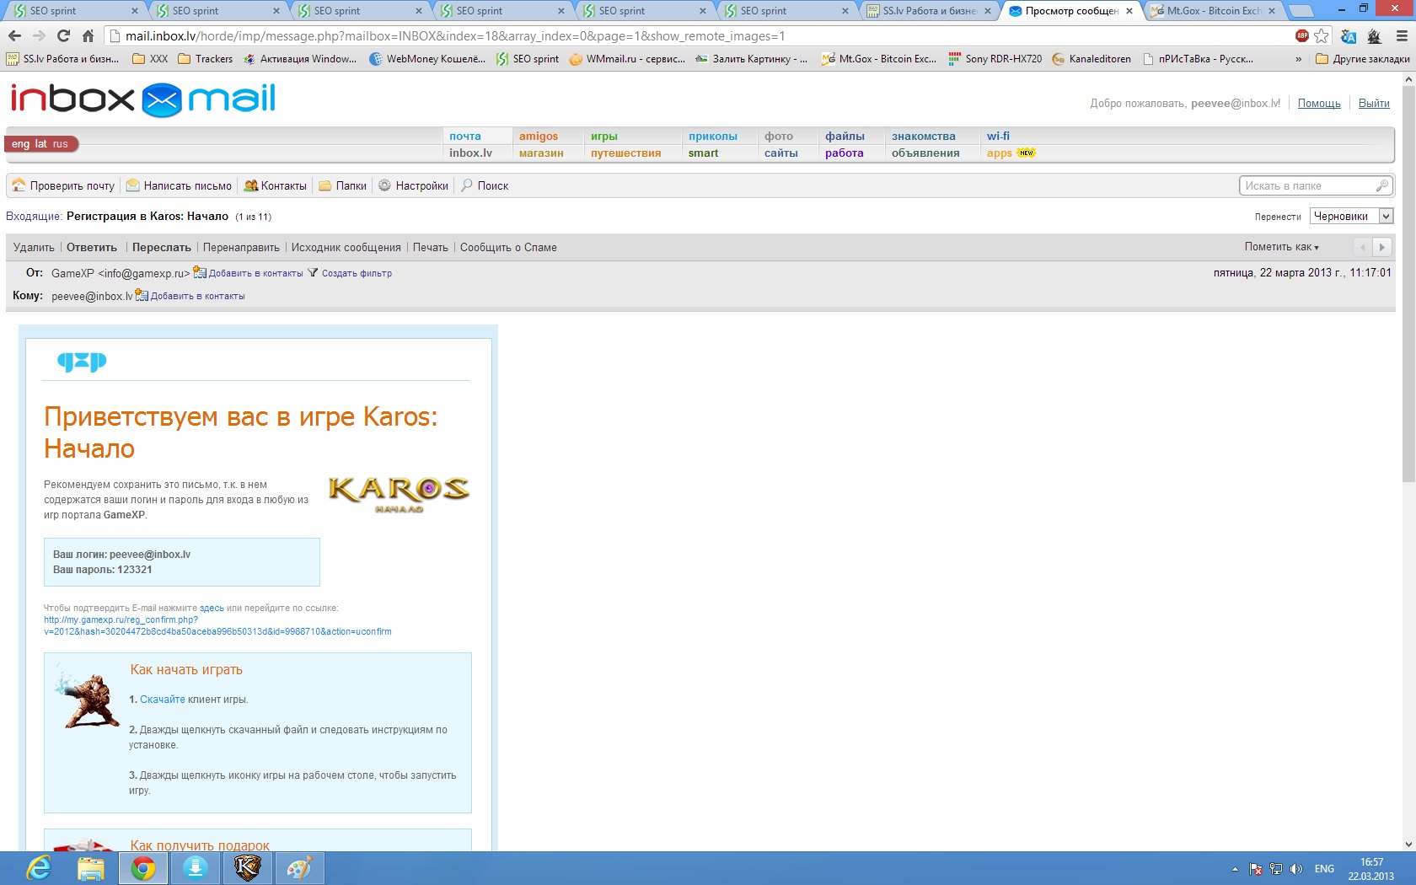Click the Karos game logo image
This screenshot has width=1416, height=885.
tap(399, 495)
